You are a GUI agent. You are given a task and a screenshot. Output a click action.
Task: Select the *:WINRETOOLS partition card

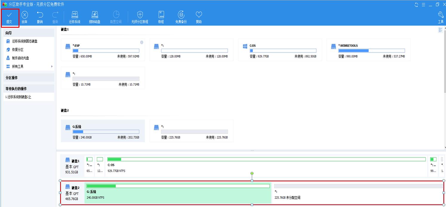point(368,50)
